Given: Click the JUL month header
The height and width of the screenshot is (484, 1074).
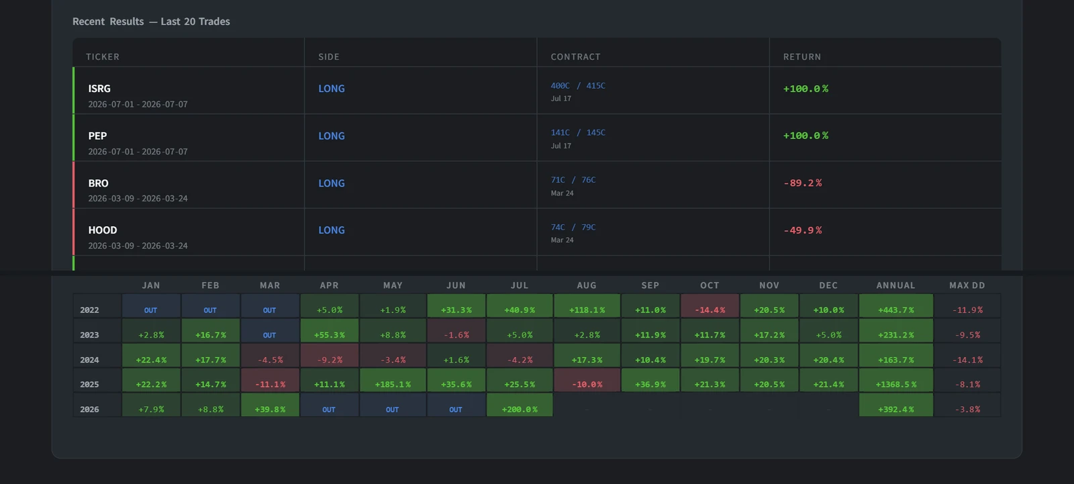Looking at the screenshot, I should (x=520, y=285).
